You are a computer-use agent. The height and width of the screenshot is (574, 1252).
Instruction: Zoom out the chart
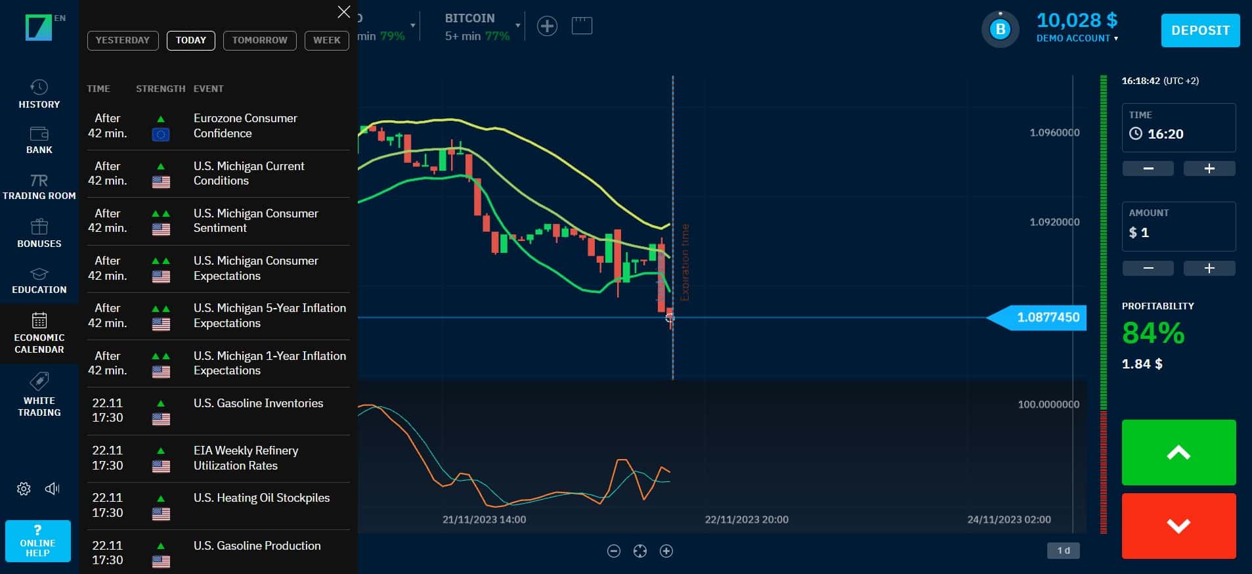[614, 551]
